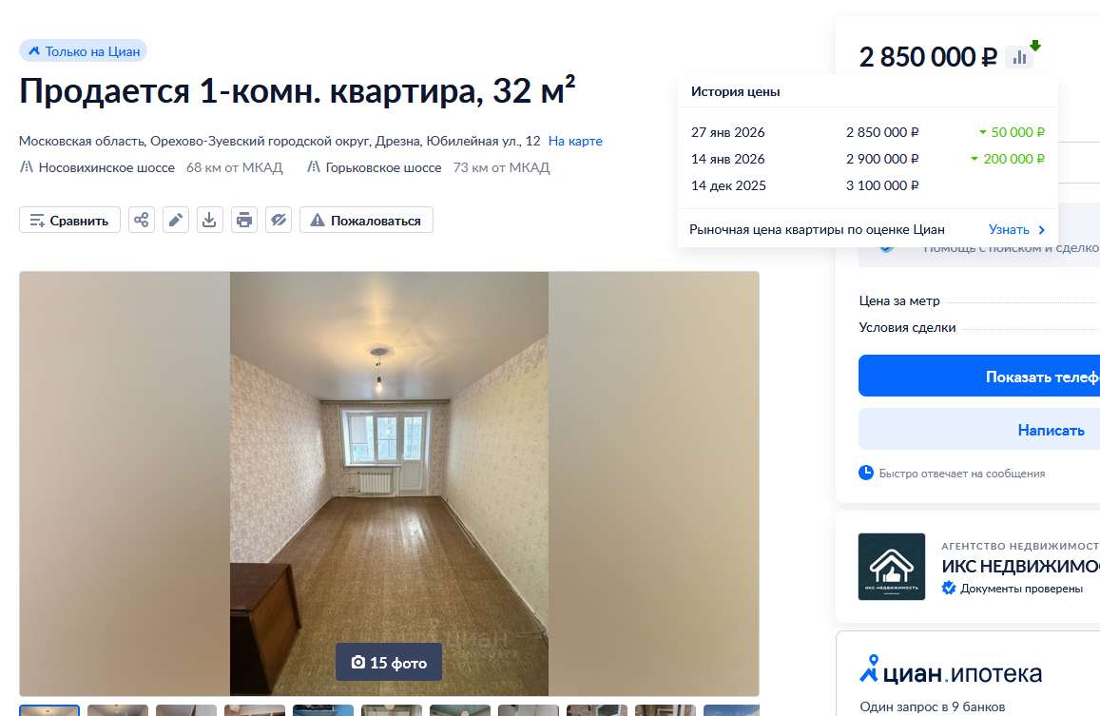This screenshot has height=716, width=1100.
Task: Click the Носовихинское шоссе highway link
Action: coord(106,167)
